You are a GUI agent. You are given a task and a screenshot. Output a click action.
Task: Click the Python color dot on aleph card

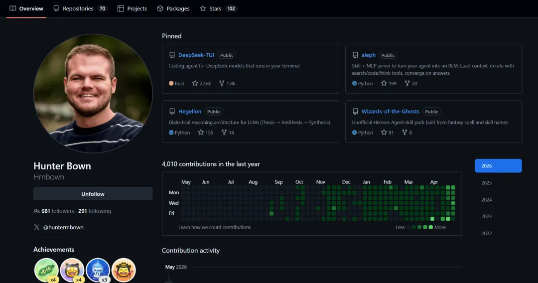click(355, 83)
